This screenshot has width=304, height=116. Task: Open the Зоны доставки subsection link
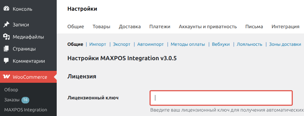point(285,45)
